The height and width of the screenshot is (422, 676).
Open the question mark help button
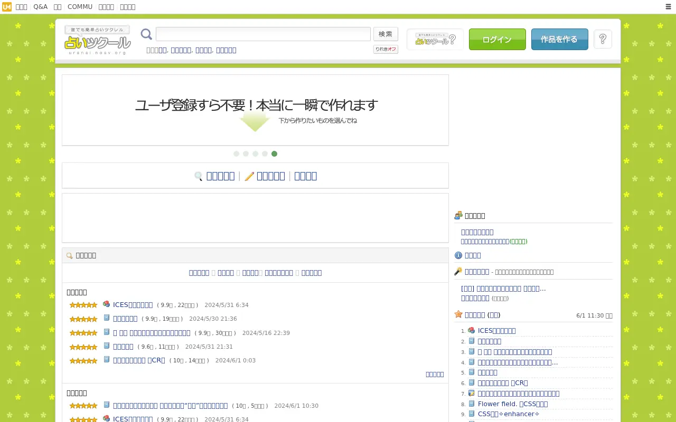(603, 39)
